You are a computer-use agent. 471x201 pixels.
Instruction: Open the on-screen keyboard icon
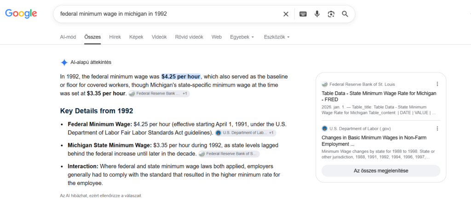(303, 14)
